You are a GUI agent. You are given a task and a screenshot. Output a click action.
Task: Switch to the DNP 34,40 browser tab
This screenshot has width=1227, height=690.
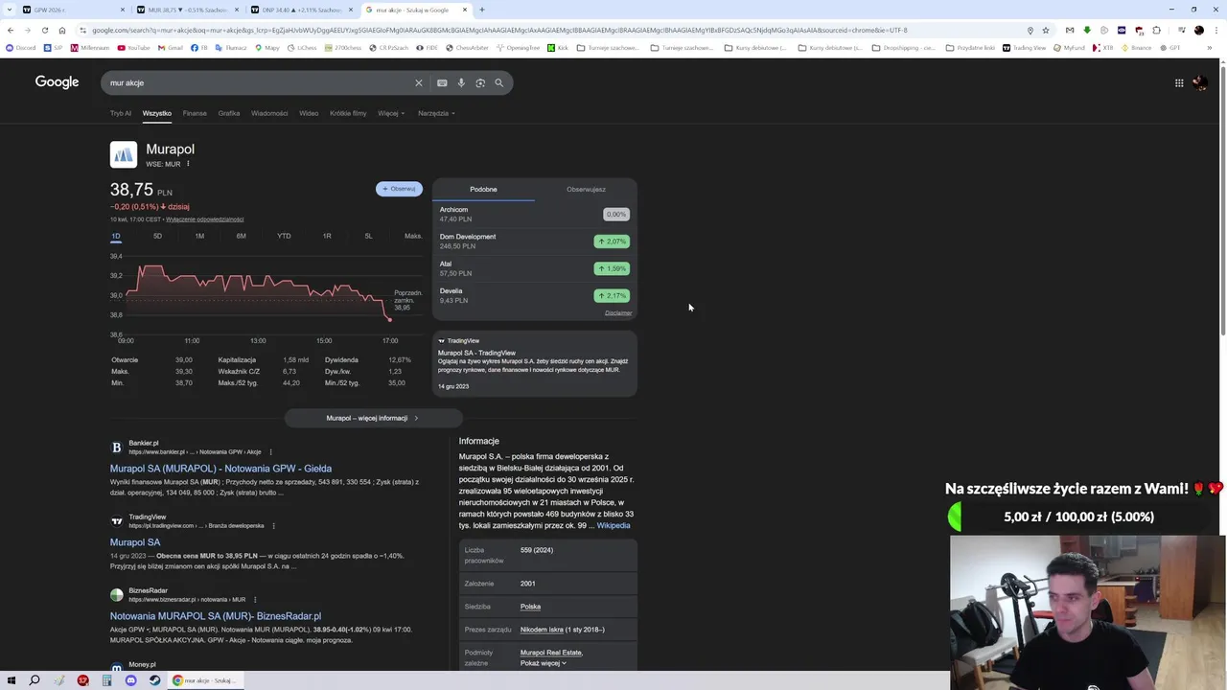[x=304, y=10]
